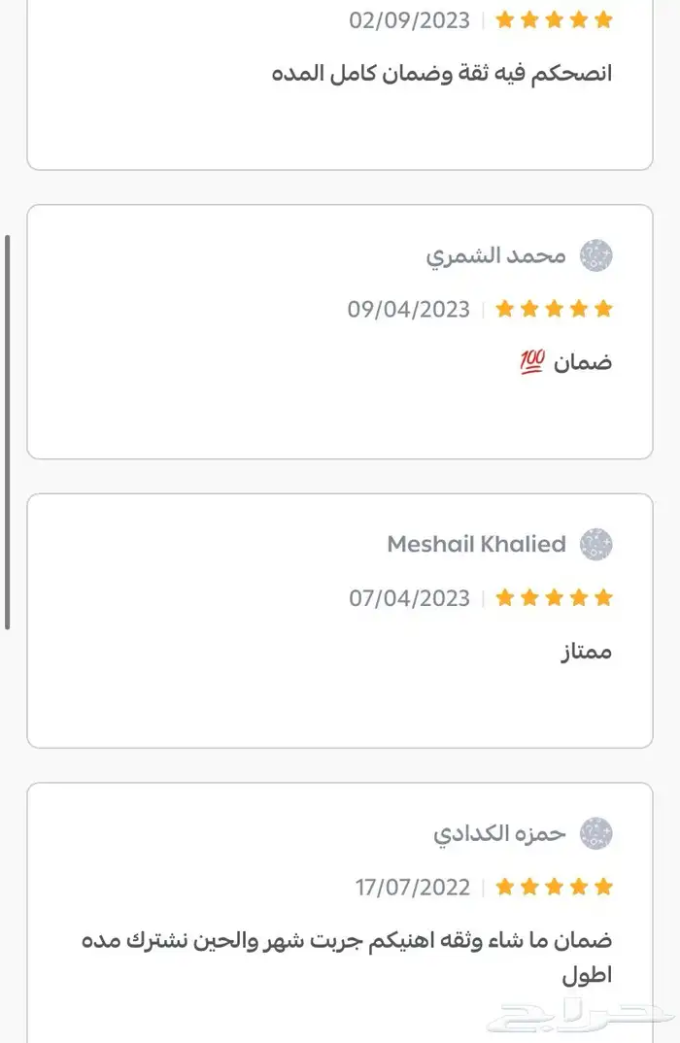Click the date 09/04/2023

click(x=409, y=310)
